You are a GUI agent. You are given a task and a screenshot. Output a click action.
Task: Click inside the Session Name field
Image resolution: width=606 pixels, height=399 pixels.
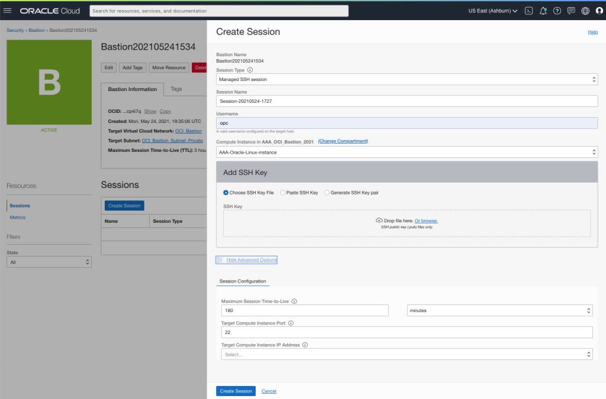pyautogui.click(x=406, y=100)
